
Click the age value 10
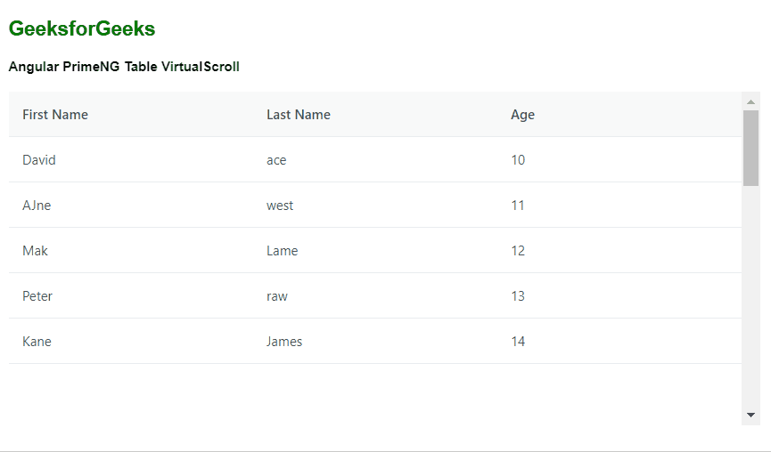point(518,160)
